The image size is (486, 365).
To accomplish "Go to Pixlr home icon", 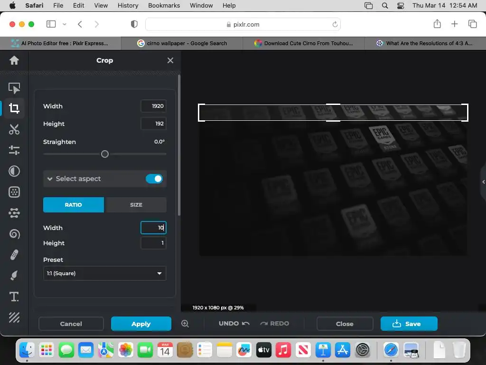I will 14,60.
